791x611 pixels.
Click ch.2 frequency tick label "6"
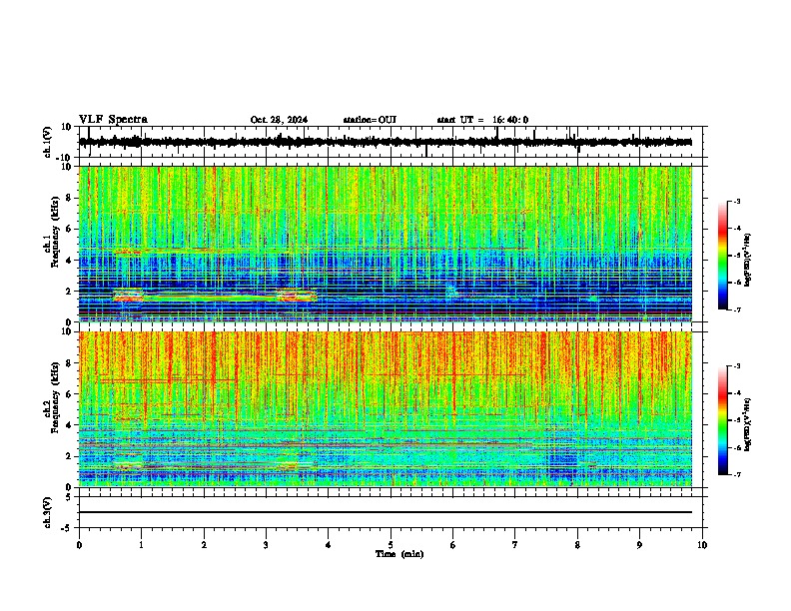point(70,394)
